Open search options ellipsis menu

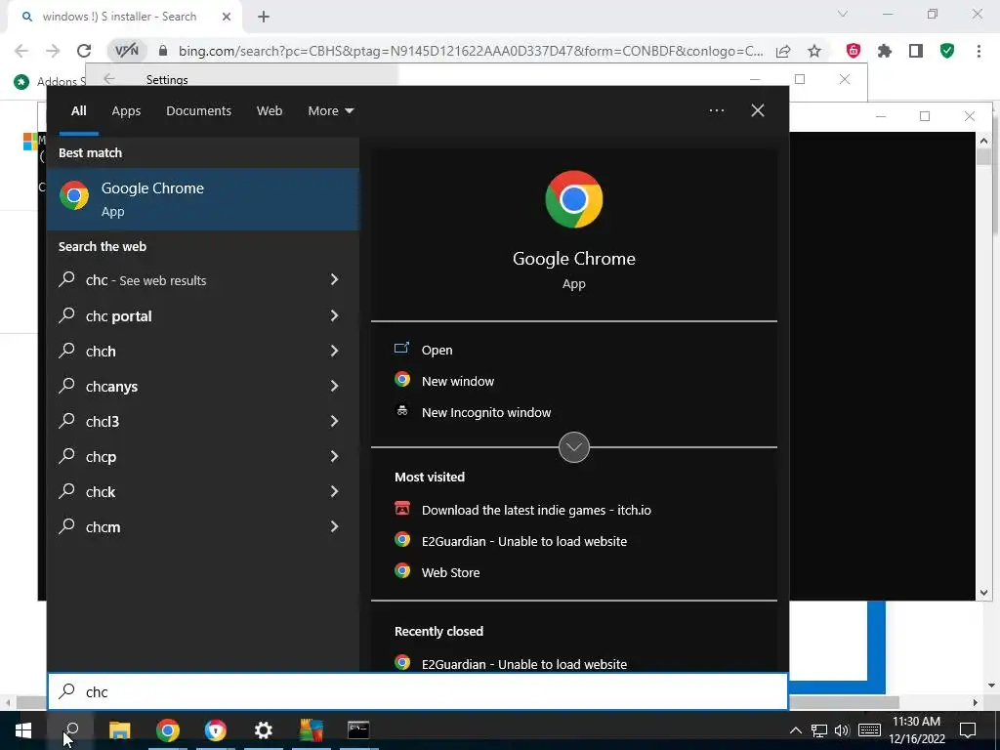click(717, 110)
